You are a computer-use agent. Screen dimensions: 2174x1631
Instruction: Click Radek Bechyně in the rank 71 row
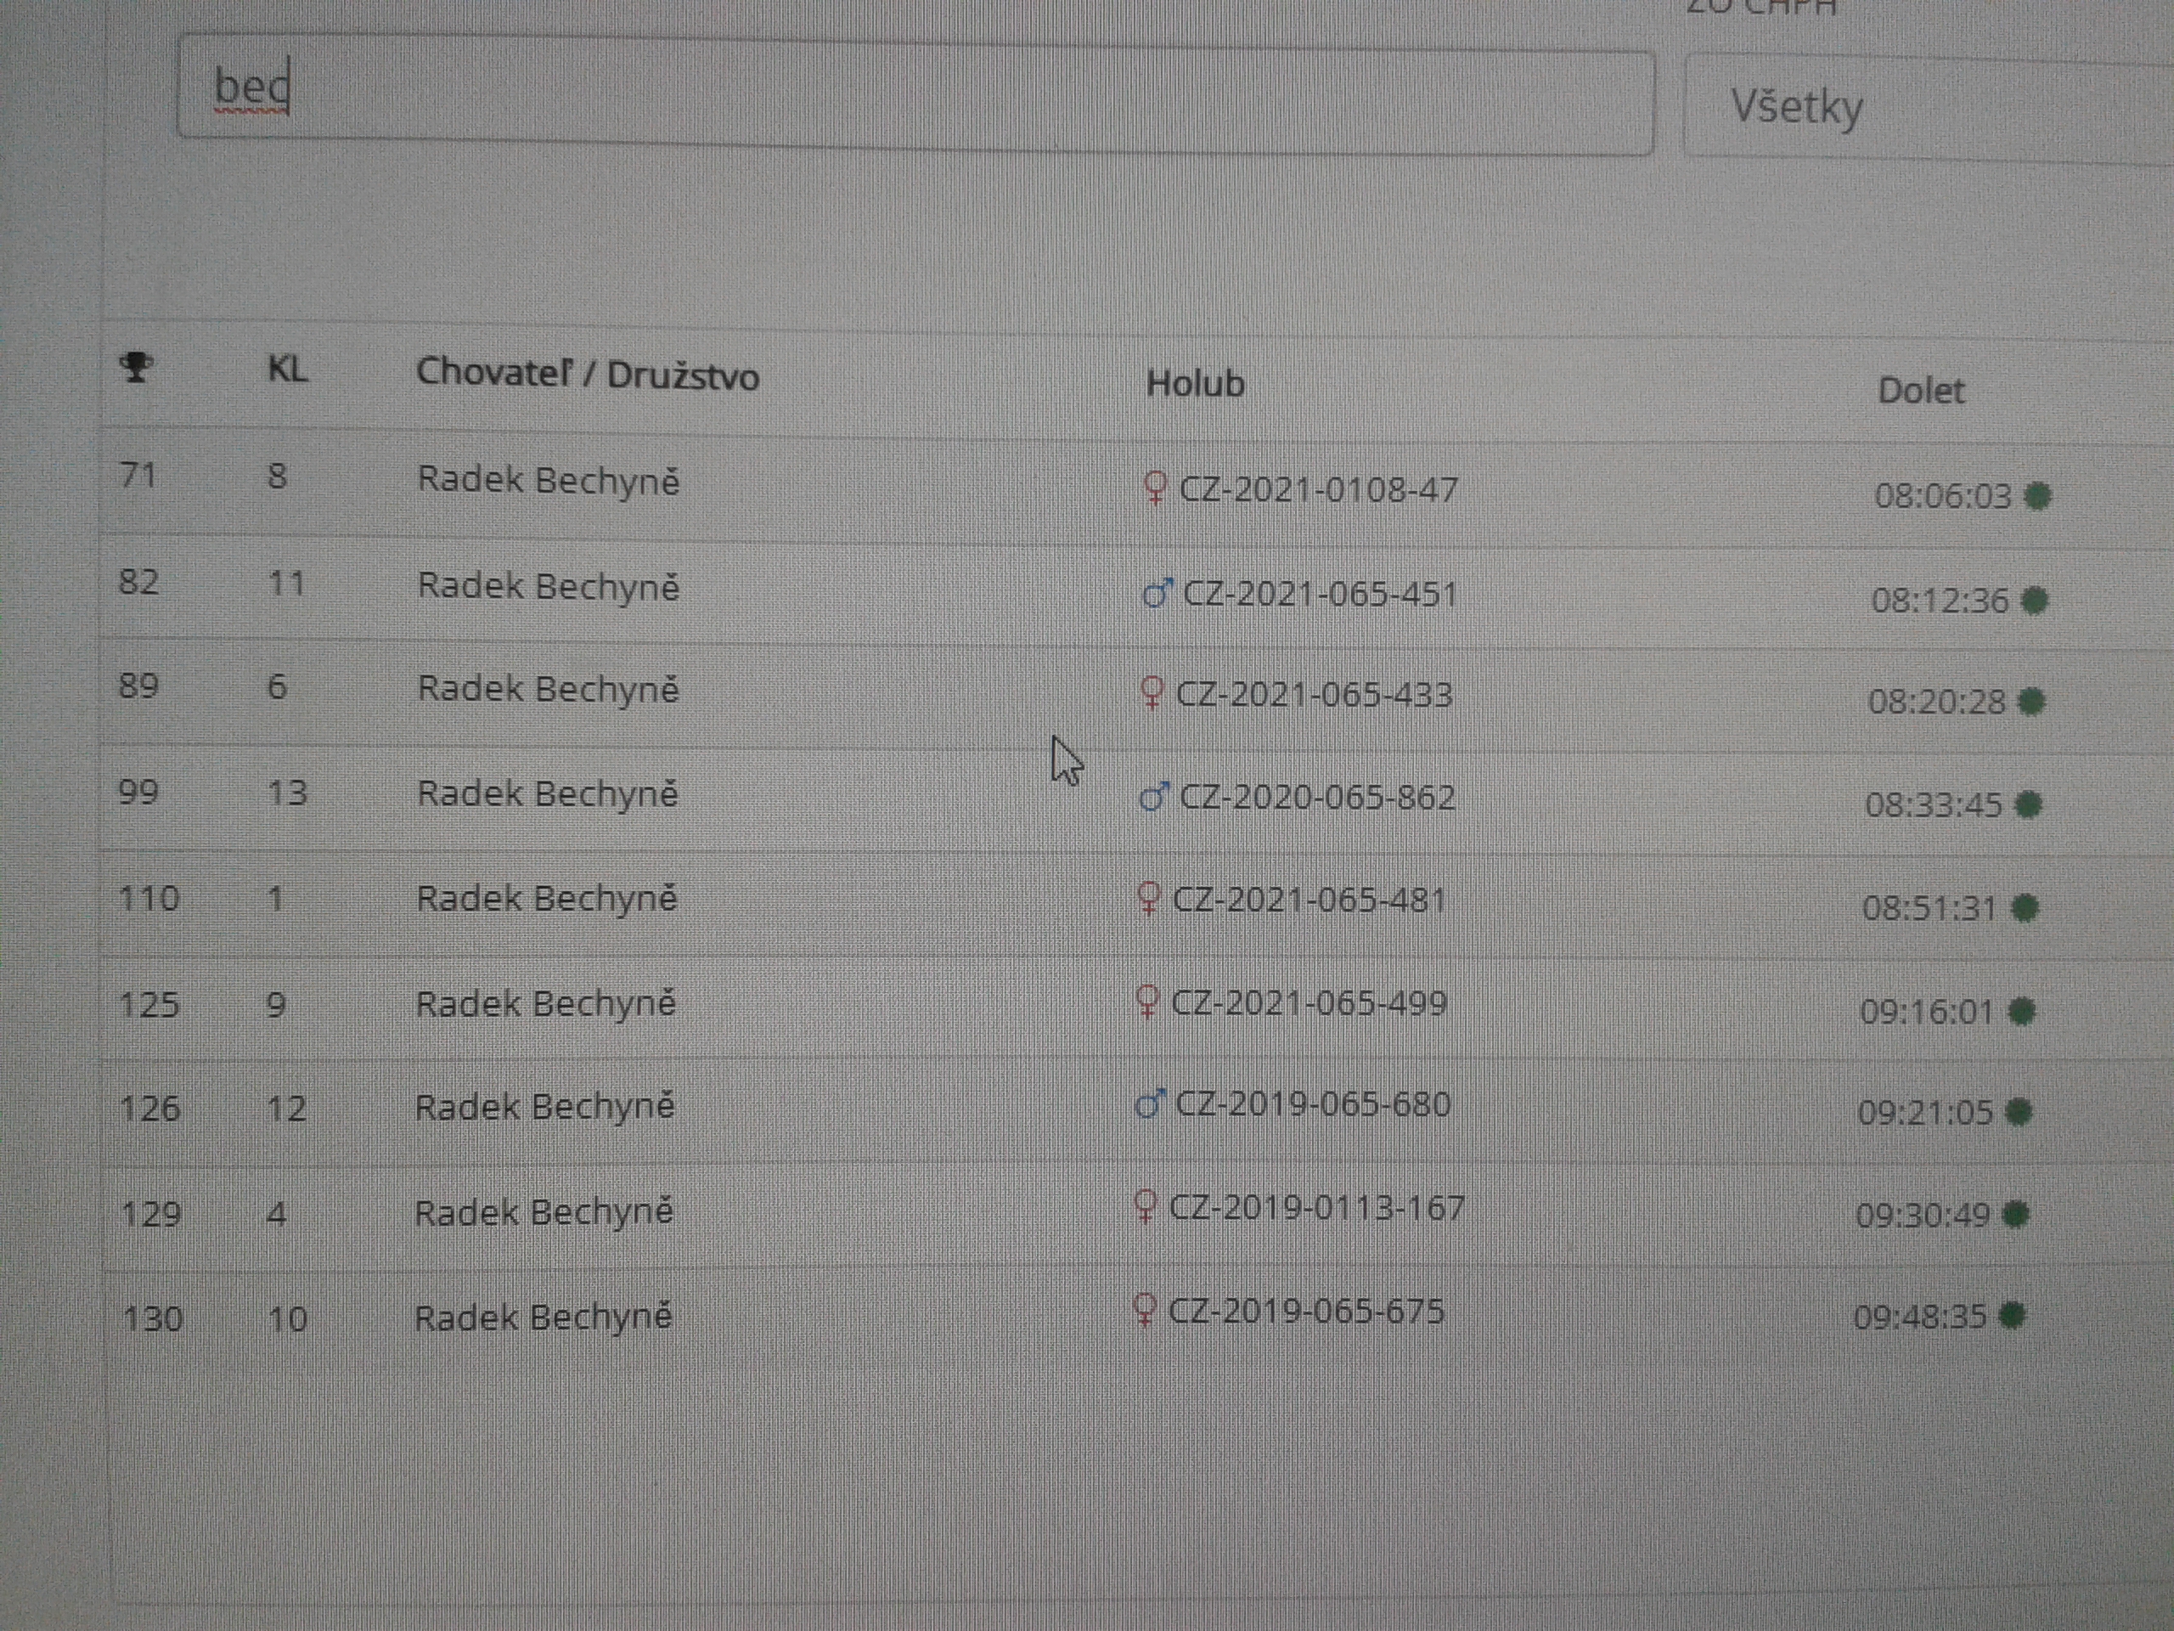[x=549, y=481]
